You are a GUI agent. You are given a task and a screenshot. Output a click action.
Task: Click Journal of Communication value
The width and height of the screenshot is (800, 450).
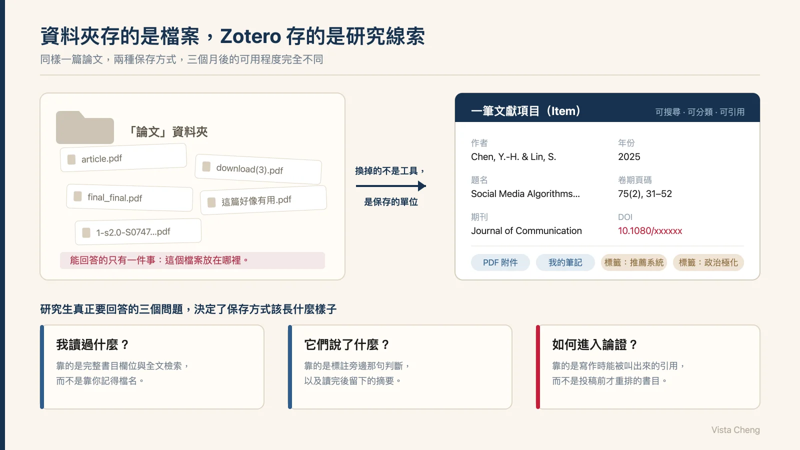pos(526,231)
